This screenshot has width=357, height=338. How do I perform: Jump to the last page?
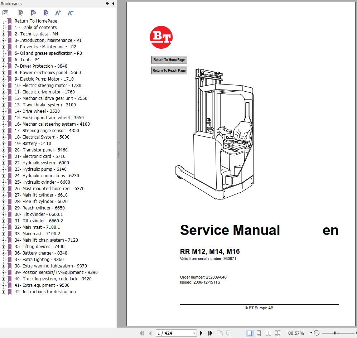click(211, 333)
